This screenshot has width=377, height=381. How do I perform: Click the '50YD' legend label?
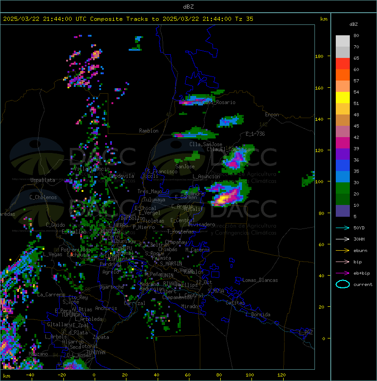pyautogui.click(x=359, y=228)
